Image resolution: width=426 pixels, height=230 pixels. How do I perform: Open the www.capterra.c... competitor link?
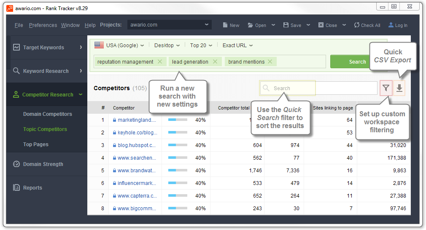(x=137, y=196)
